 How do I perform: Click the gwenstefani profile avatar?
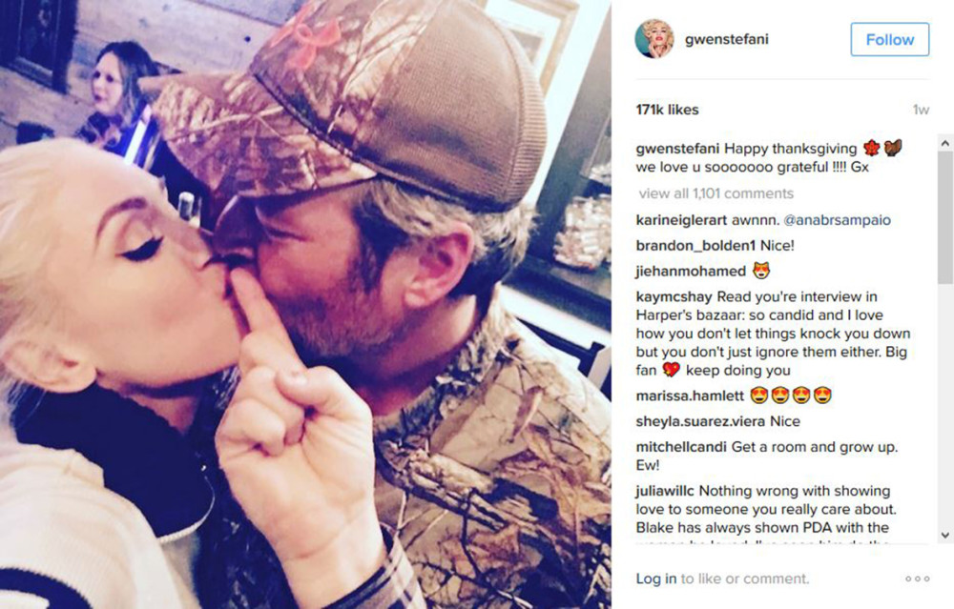tap(654, 38)
